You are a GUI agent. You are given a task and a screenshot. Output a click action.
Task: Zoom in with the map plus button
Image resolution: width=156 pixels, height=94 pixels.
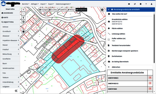coord(23,10)
